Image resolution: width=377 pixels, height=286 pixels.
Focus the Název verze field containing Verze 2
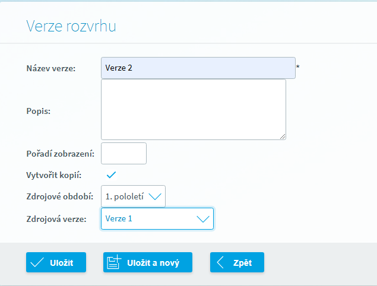click(x=198, y=68)
